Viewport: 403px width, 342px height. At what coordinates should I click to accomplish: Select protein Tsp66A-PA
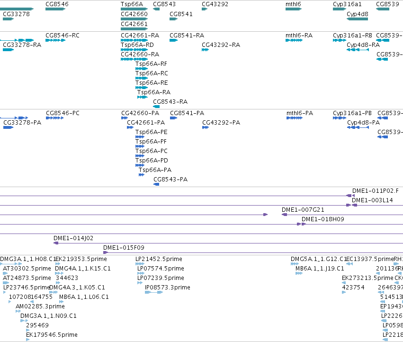(x=142, y=175)
